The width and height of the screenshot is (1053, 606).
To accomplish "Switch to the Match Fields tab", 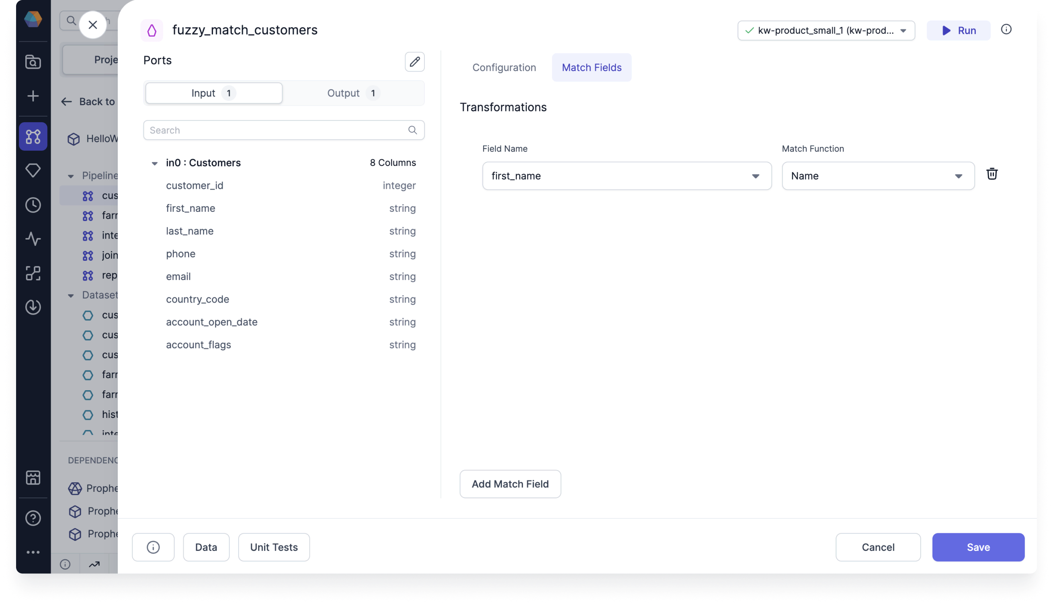I will click(592, 67).
